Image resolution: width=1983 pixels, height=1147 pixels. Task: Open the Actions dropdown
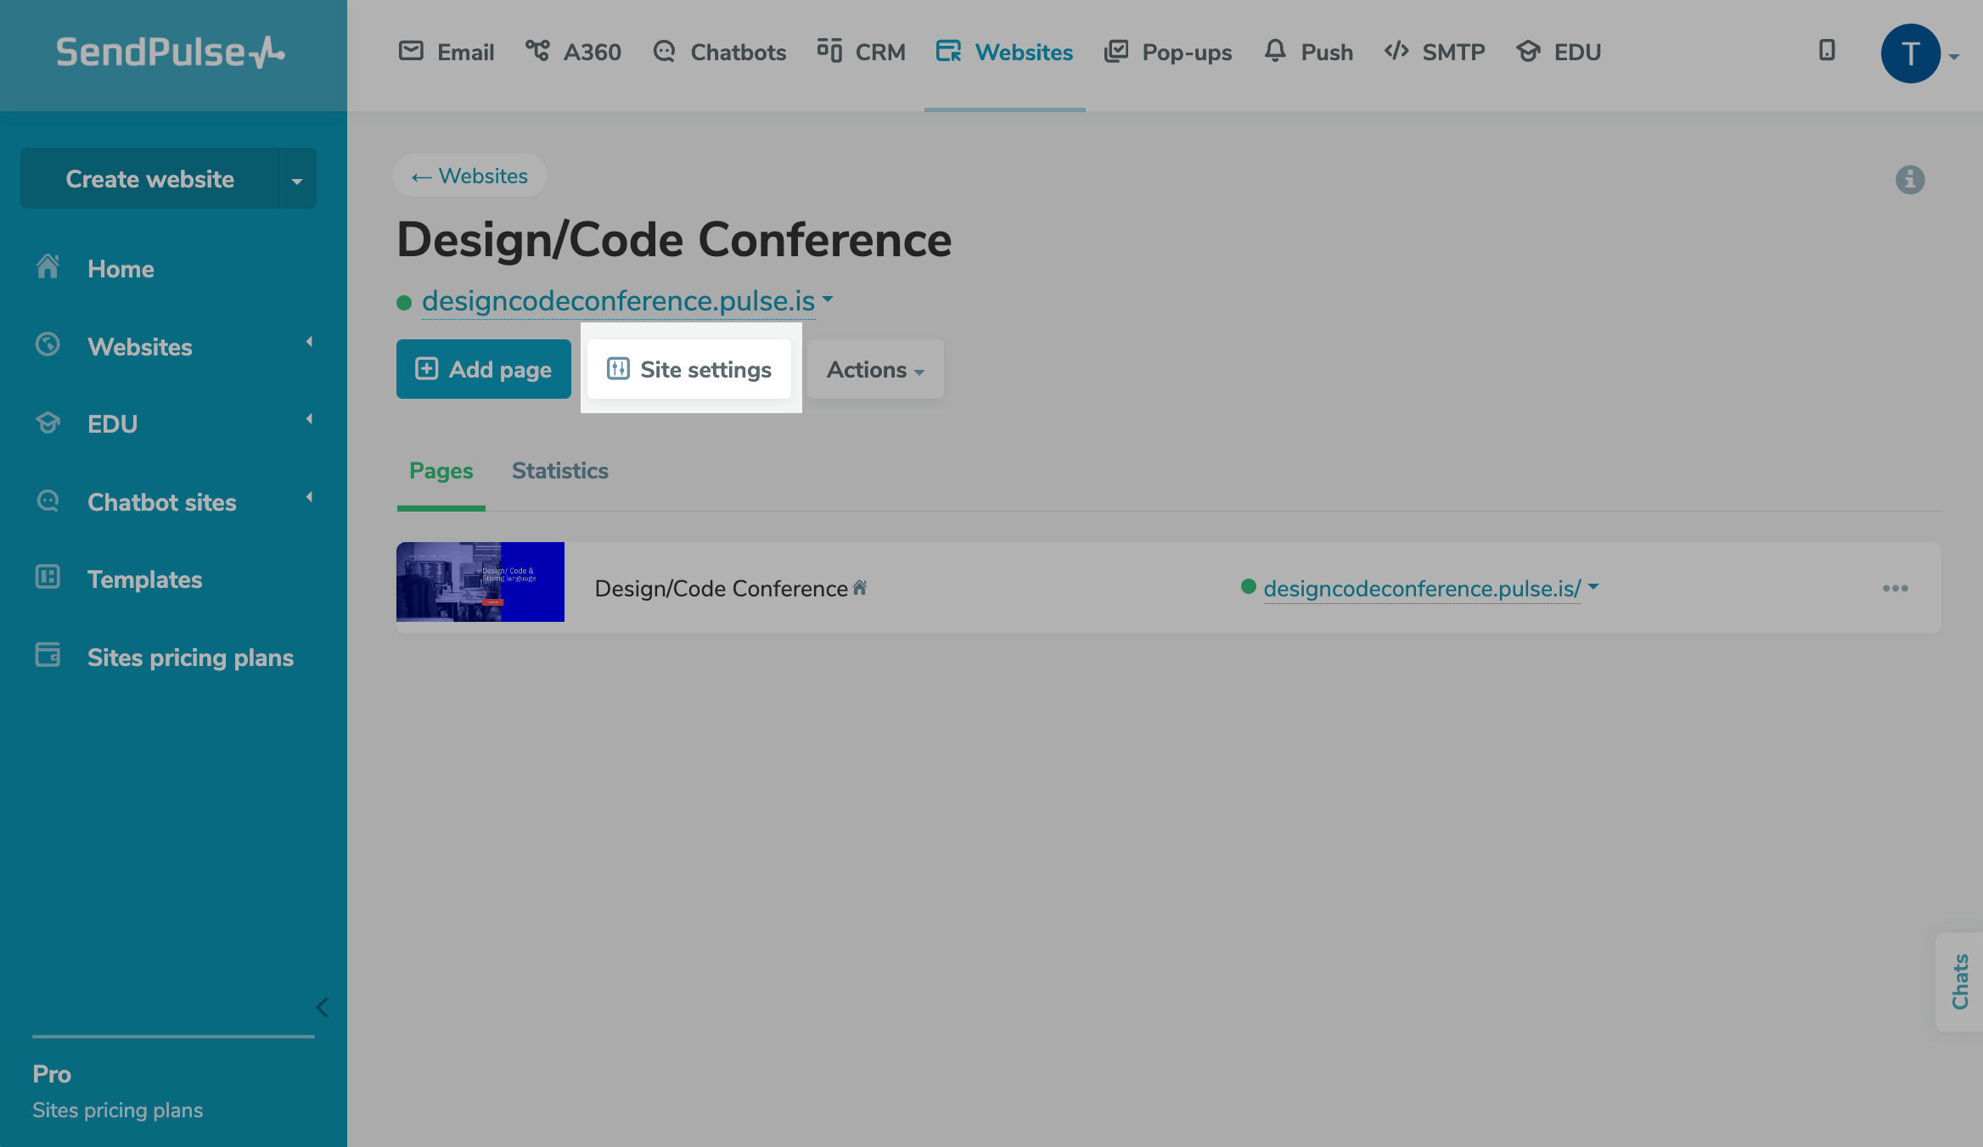[874, 370]
